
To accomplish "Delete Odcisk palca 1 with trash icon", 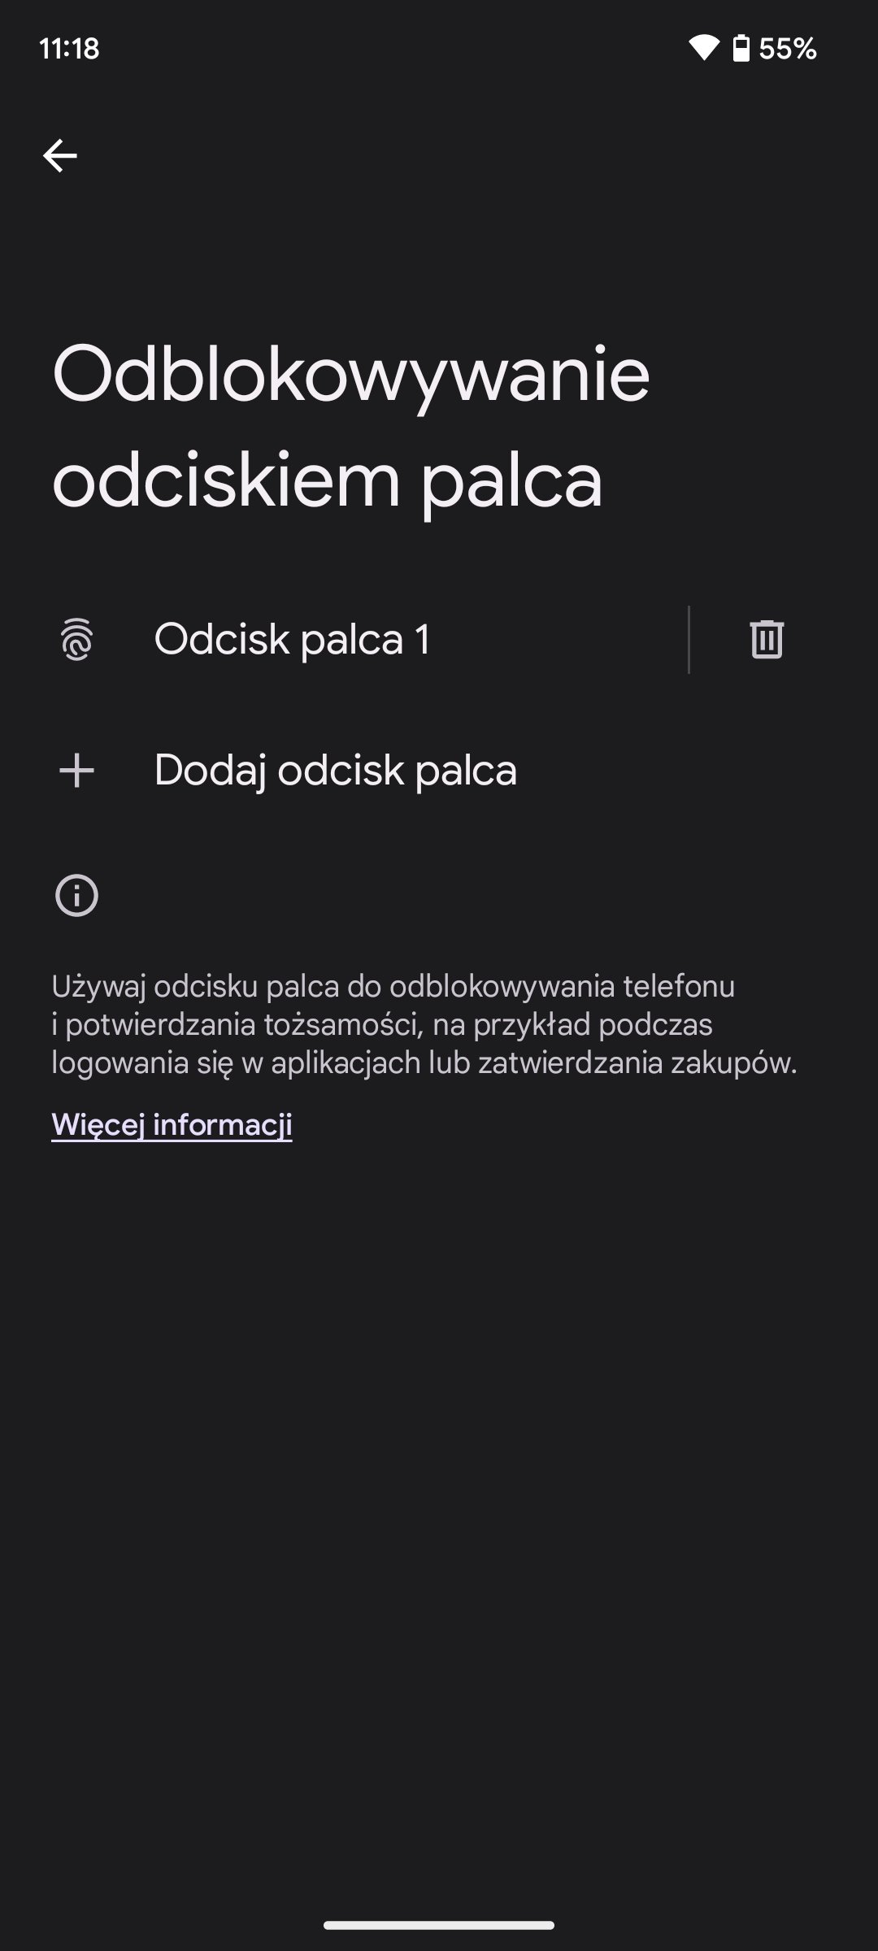I will point(766,639).
